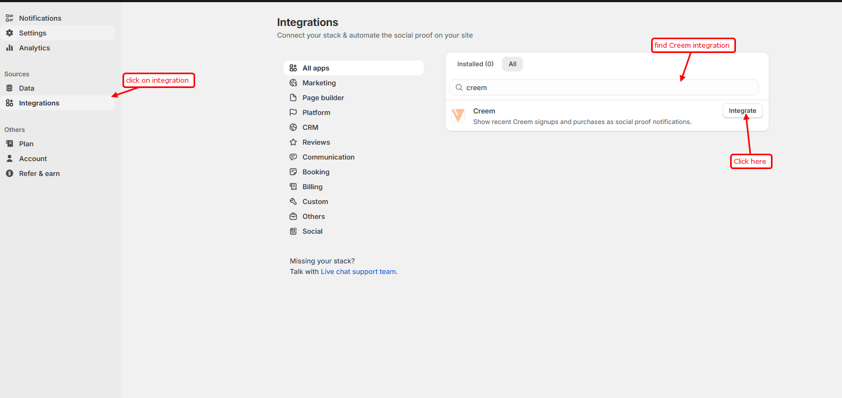Switch to the Installed (0) tab
The image size is (842, 398).
(x=475, y=64)
